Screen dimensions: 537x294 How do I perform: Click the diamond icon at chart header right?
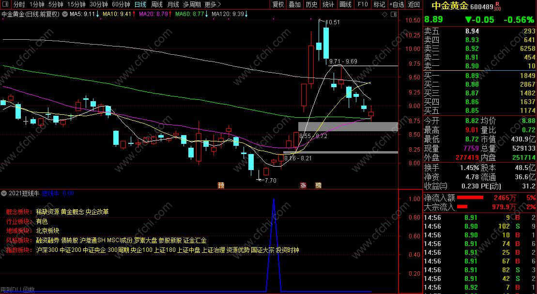click(384, 14)
